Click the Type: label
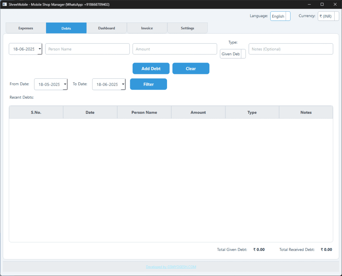 click(x=233, y=42)
